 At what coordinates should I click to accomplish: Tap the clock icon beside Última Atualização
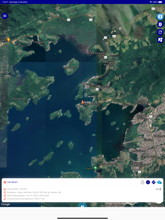(5, 196)
